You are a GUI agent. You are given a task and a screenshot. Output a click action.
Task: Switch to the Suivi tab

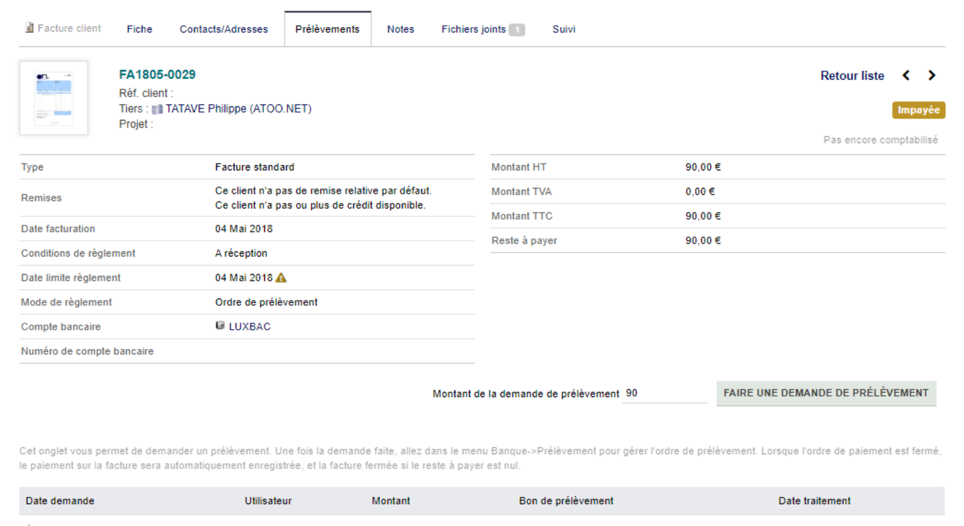coord(564,29)
